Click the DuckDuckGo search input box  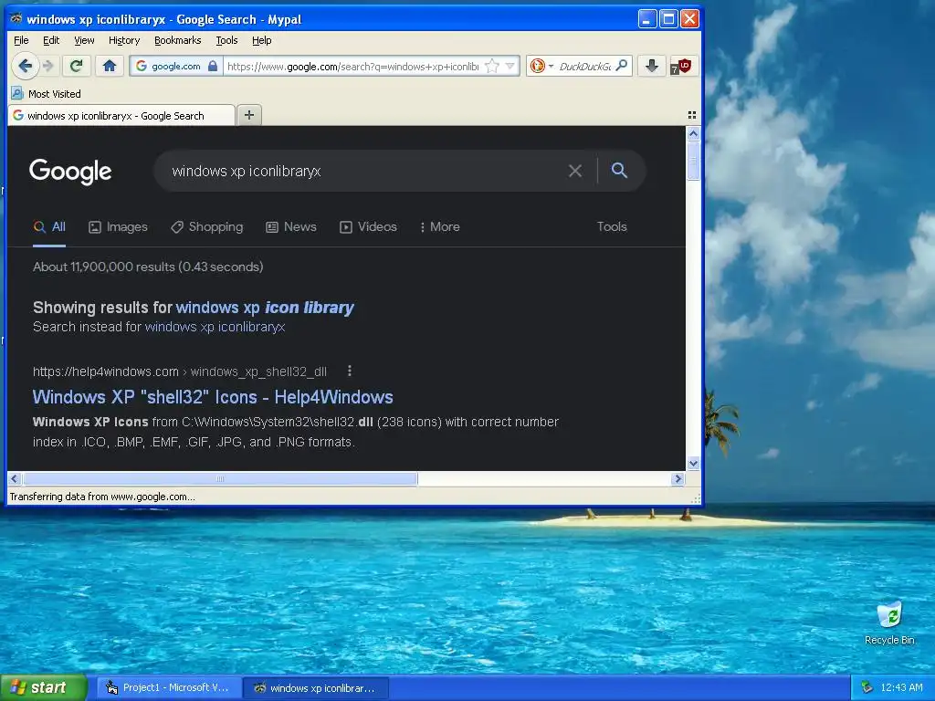pyautogui.click(x=584, y=66)
